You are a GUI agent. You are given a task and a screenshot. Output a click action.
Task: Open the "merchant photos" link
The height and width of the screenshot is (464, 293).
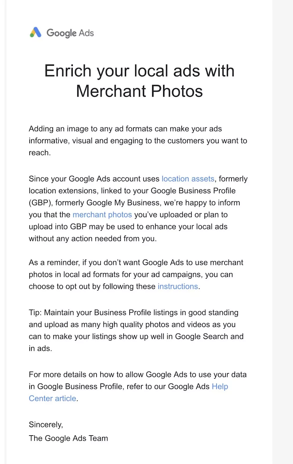(102, 215)
